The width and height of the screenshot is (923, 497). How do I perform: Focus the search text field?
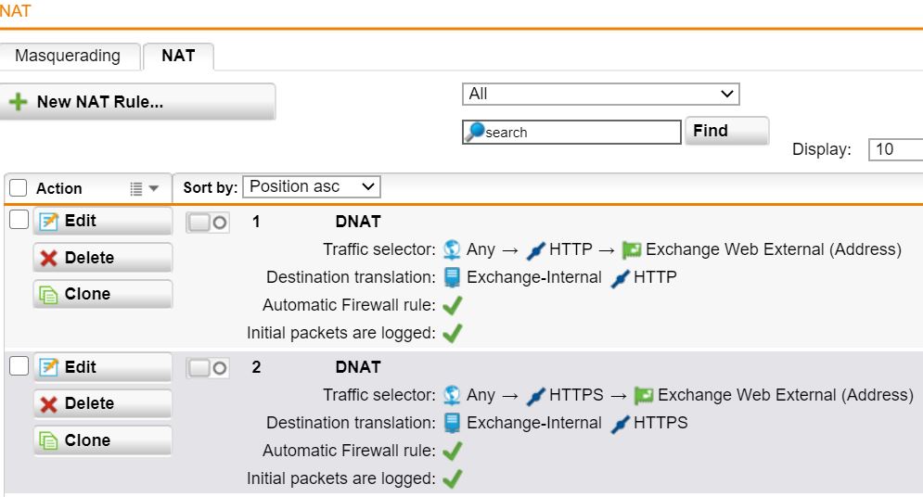tap(571, 133)
